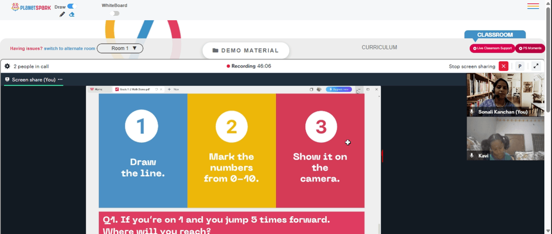The image size is (552, 234).
Task: Open the hamburger menu
Action: tap(533, 6)
